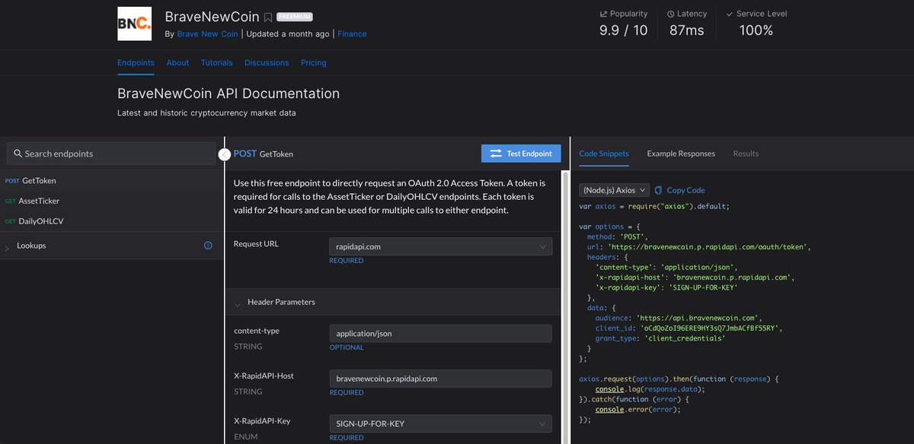Open the Request URL dropdown
914x444 pixels.
point(441,247)
